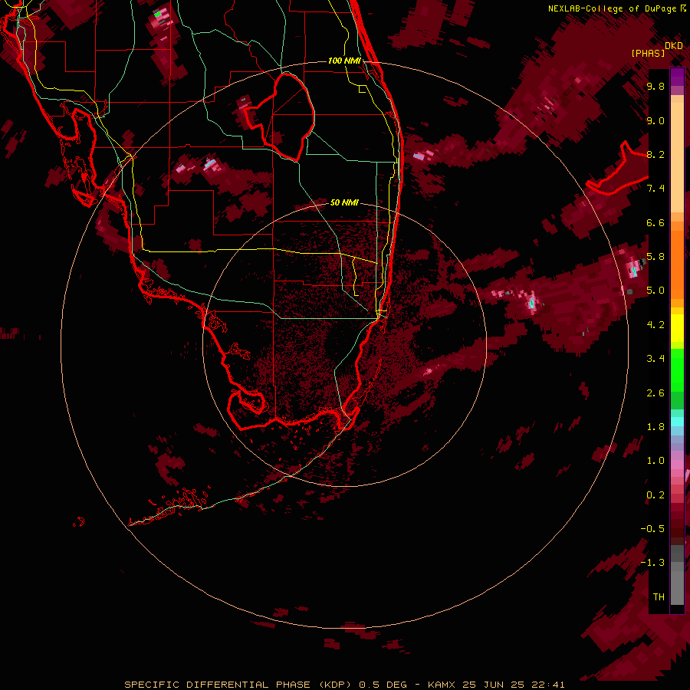Click the Specific Differential Phase caption
Image resolution: width=690 pixels, height=690 pixels.
tap(344, 685)
